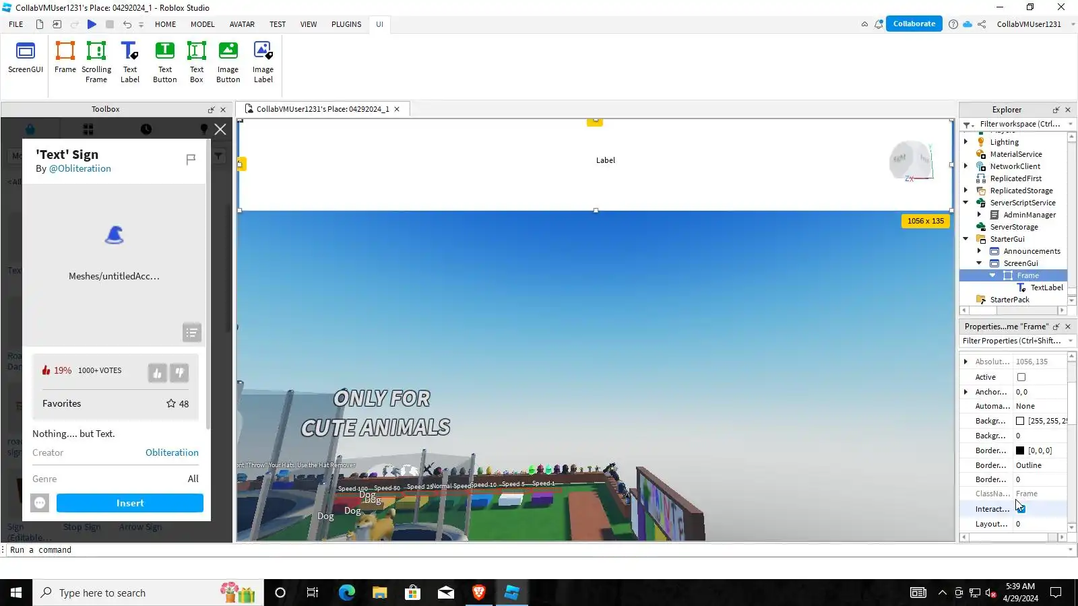Report asset with the flag icon
The height and width of the screenshot is (606, 1078).
click(191, 159)
